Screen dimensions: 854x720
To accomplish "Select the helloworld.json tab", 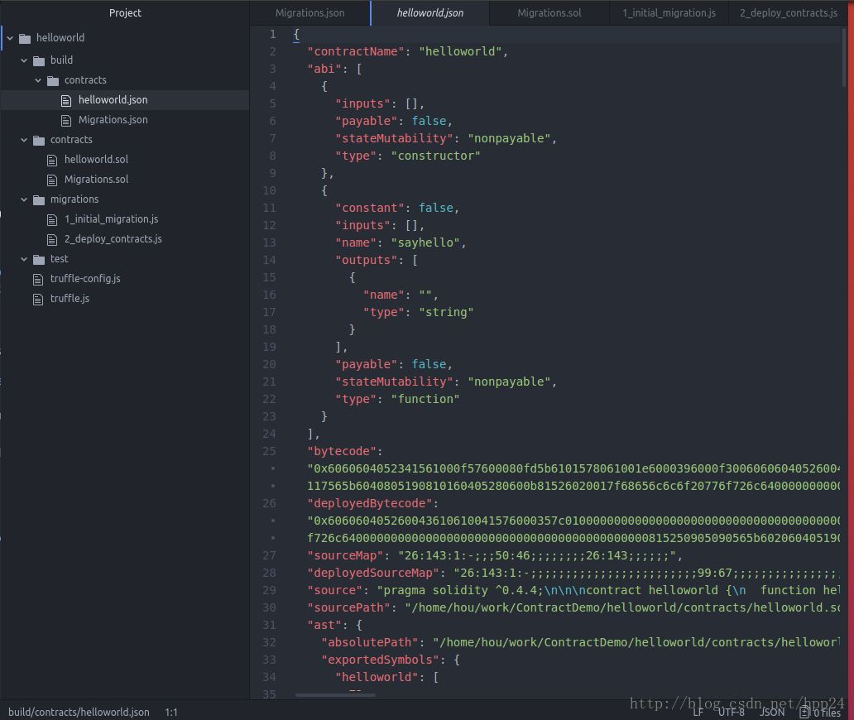I will [429, 13].
